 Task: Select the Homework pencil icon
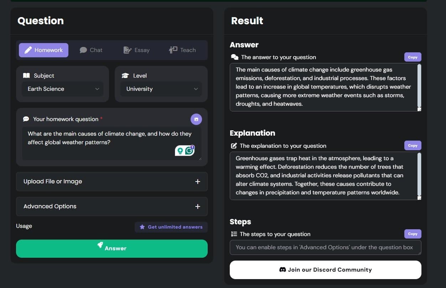pyautogui.click(x=28, y=50)
